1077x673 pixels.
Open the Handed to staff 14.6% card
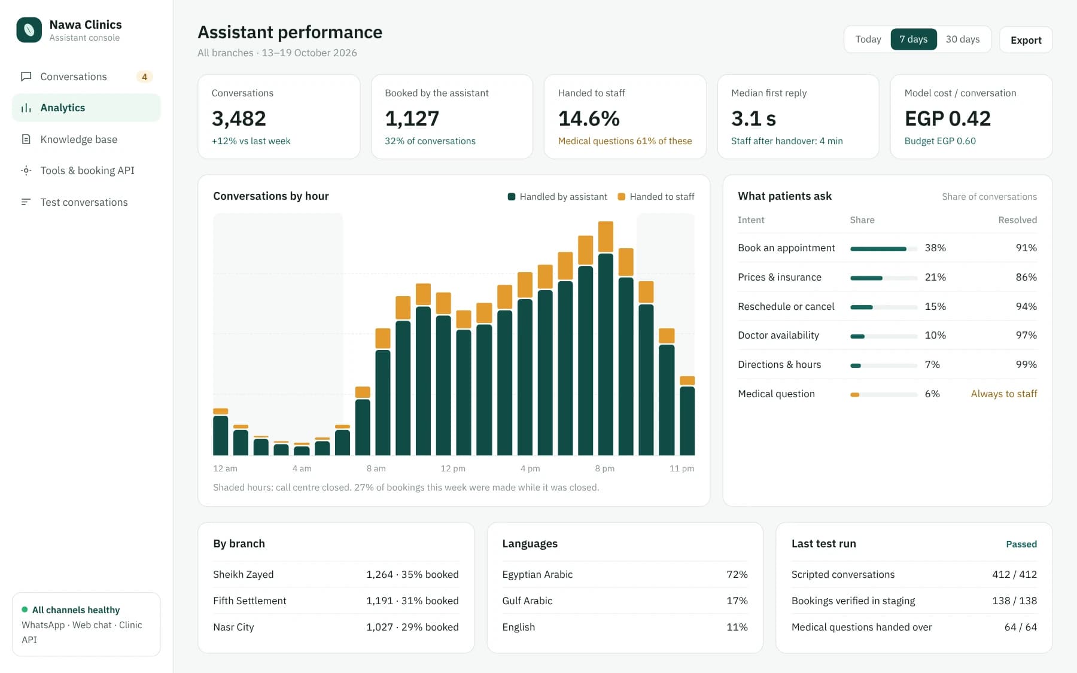625,117
